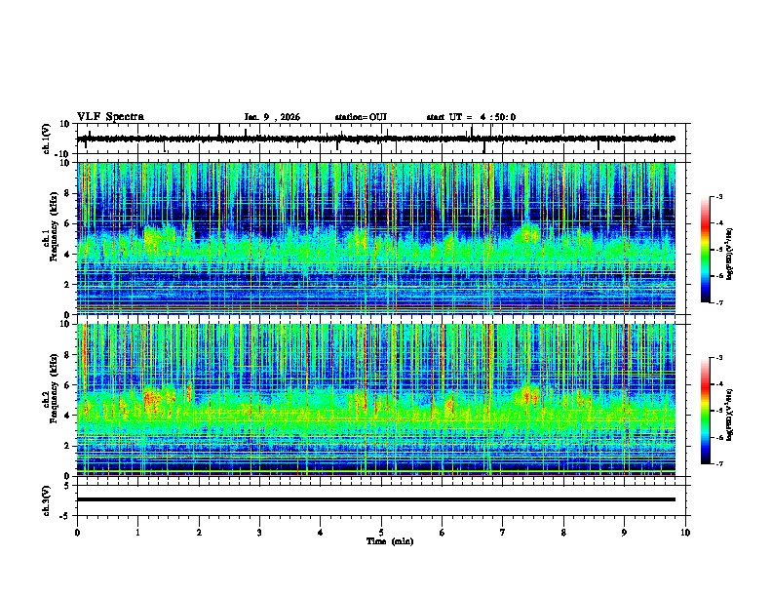This screenshot has width=772, height=597.
Task: Click the '4' kHz tick on the ch.2 frequency axis
Action: 67,416
